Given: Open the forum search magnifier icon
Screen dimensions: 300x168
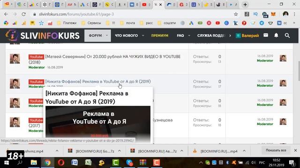Looking at the screenshot, I should 287,35.
